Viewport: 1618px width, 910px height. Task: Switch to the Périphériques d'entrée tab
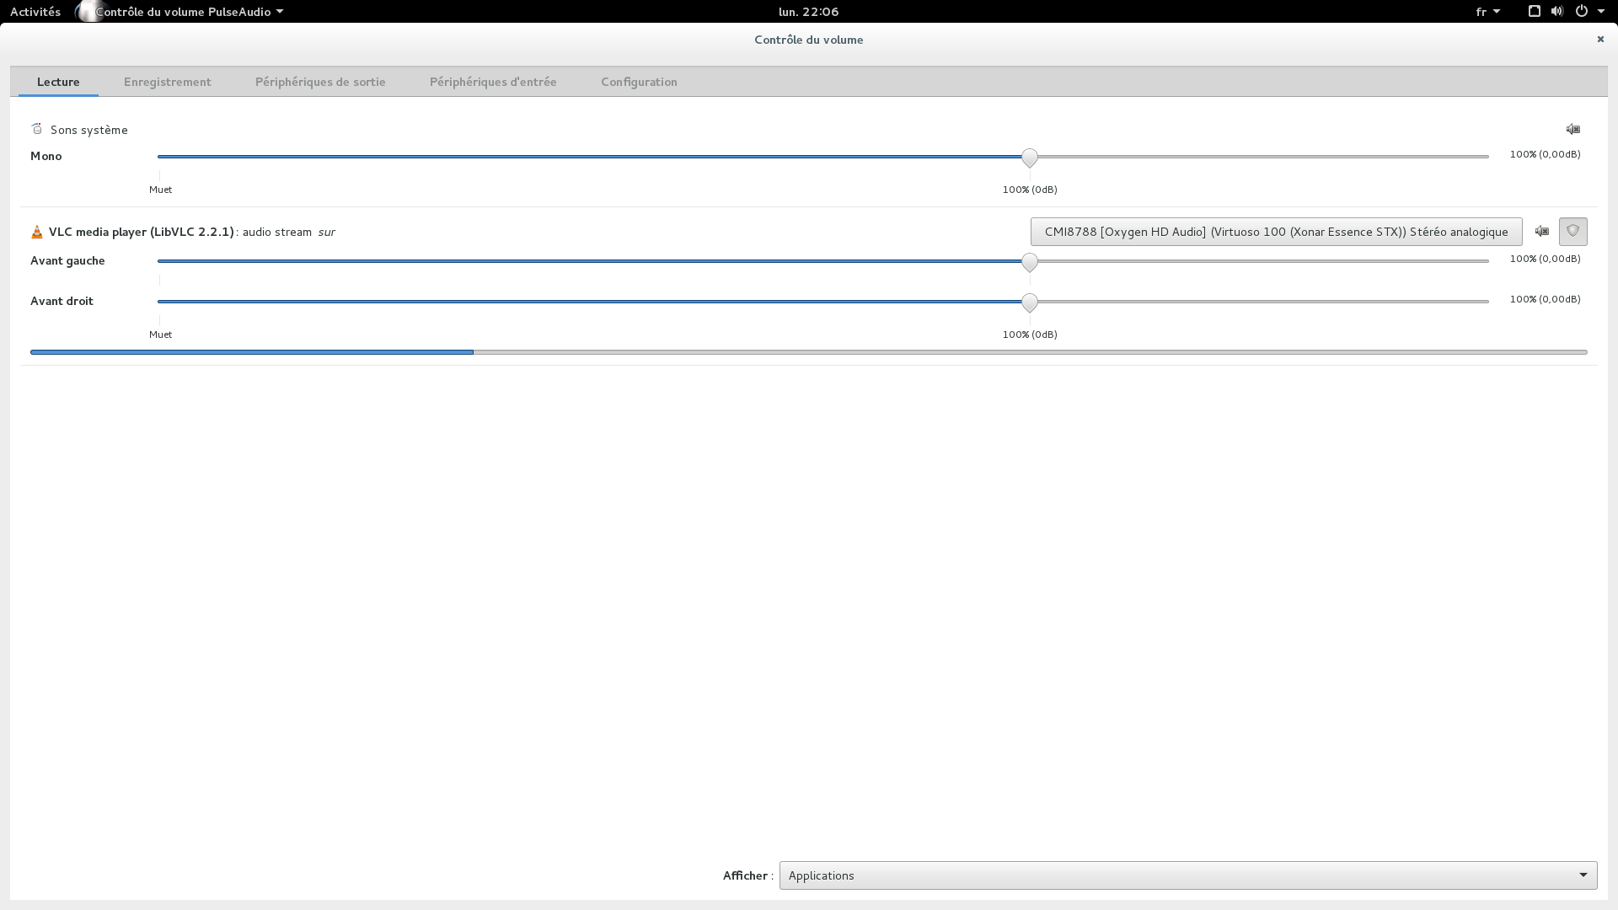pyautogui.click(x=493, y=82)
